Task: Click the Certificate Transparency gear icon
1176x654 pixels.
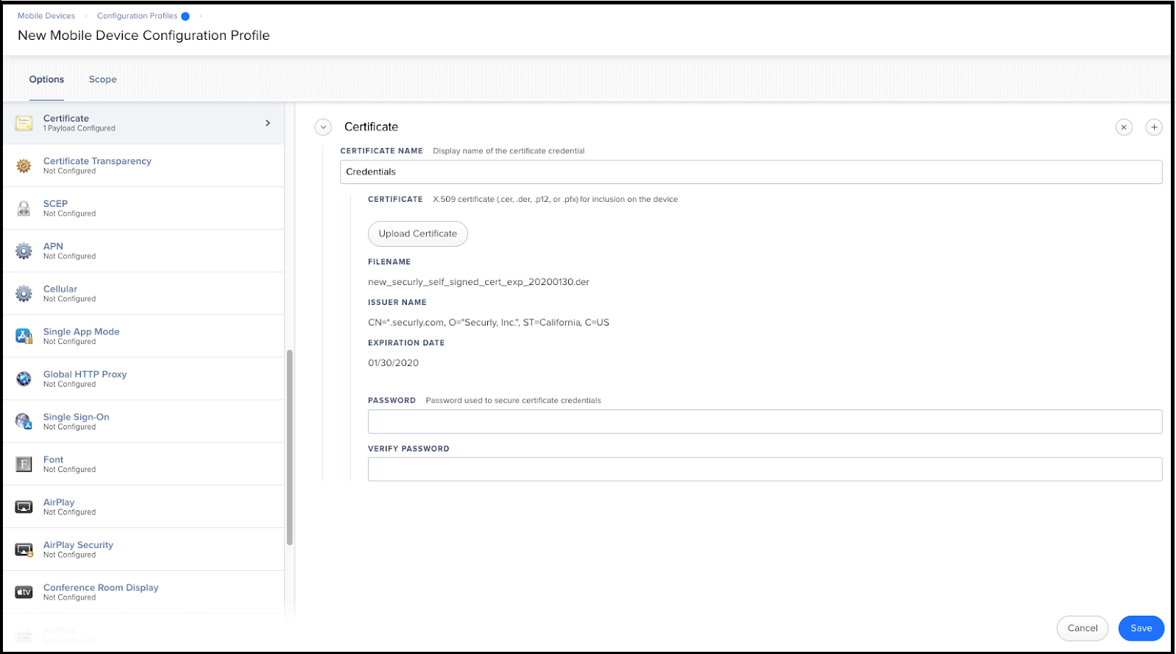Action: pyautogui.click(x=24, y=166)
